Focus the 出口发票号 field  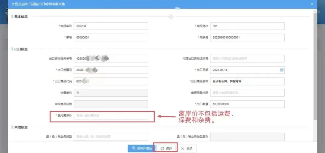pyautogui.click(x=111, y=70)
